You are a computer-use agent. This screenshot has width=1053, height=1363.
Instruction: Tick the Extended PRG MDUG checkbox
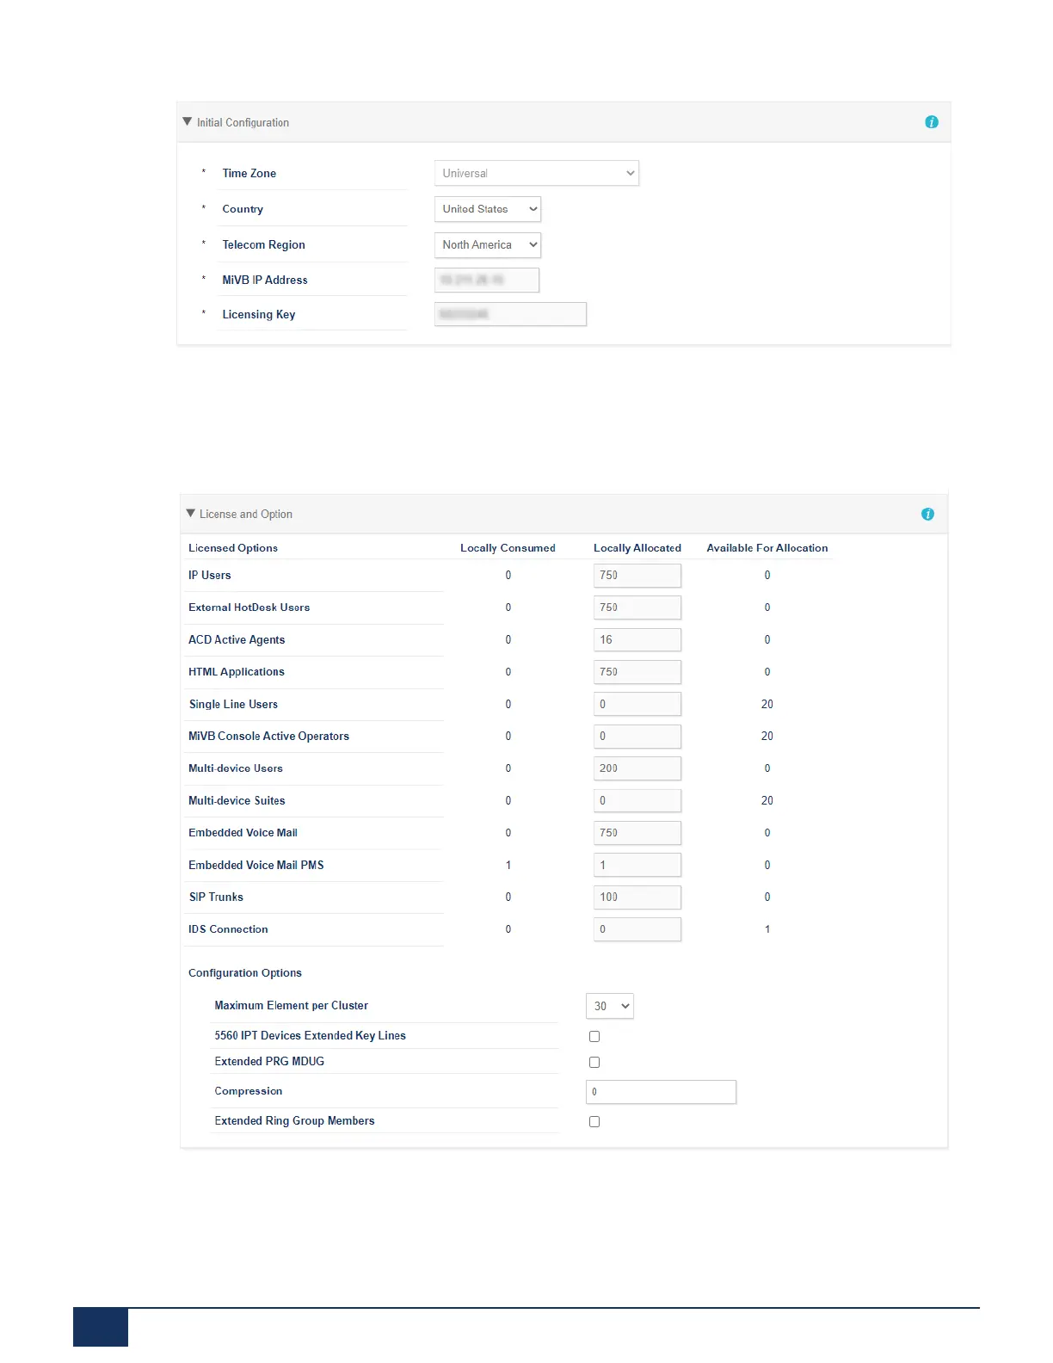click(x=594, y=1062)
